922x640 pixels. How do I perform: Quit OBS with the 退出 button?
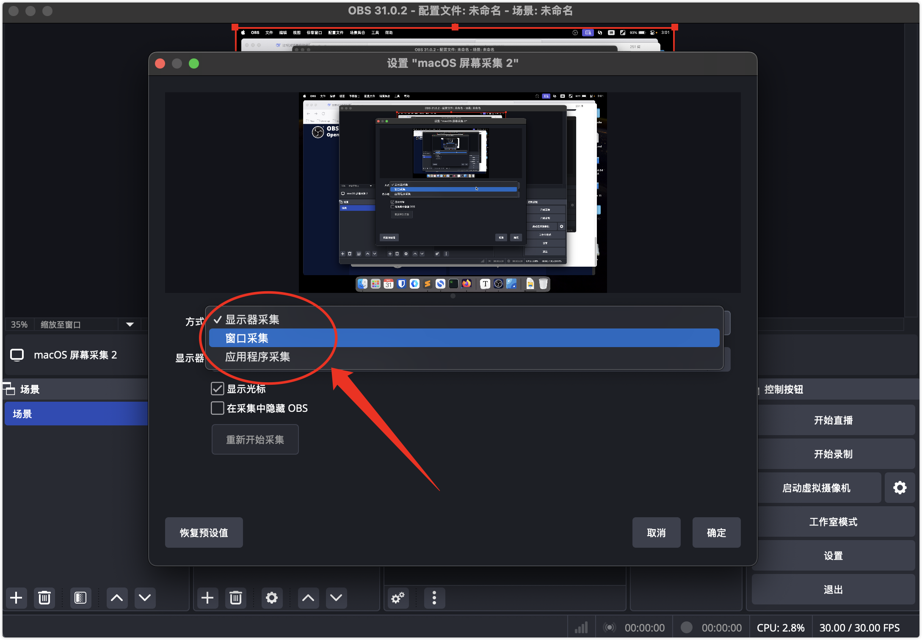click(x=833, y=589)
